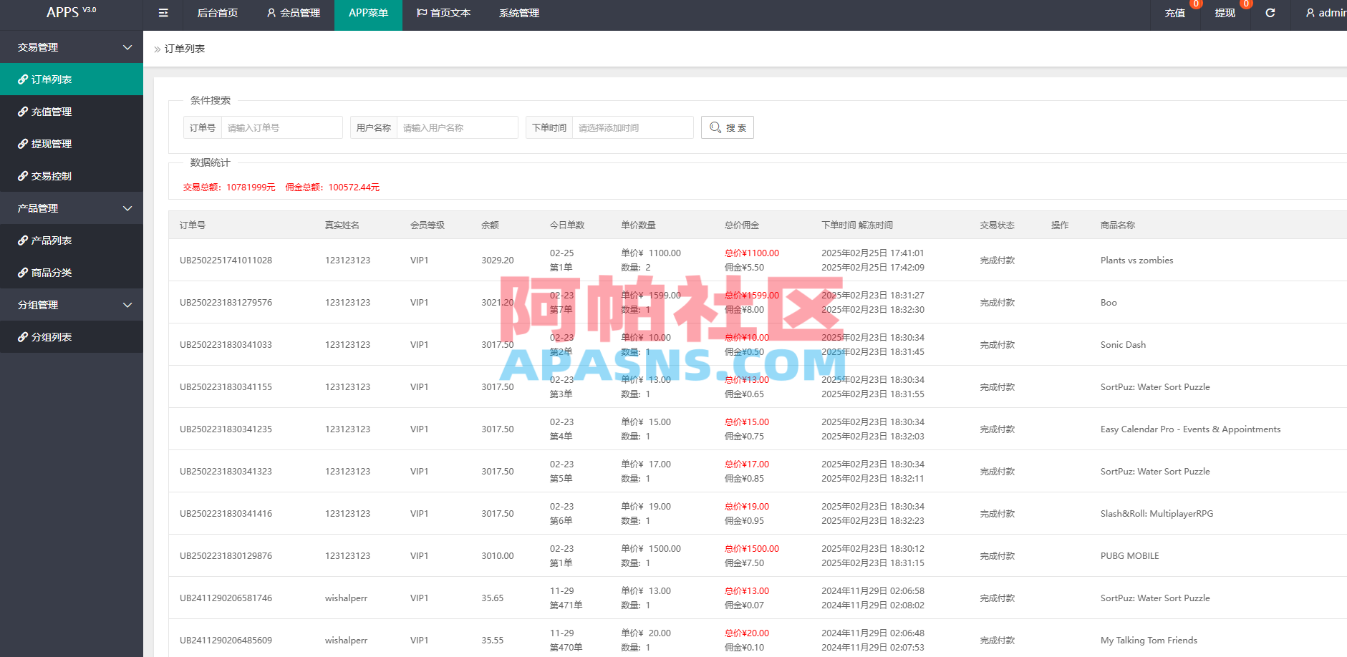Open the 首页文本 page
1347x657 pixels.
coord(443,13)
